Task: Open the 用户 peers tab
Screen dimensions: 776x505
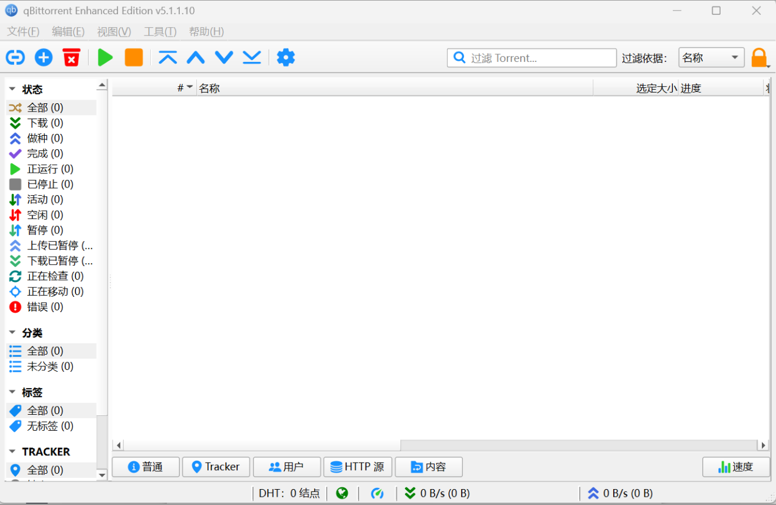Action: coord(287,467)
